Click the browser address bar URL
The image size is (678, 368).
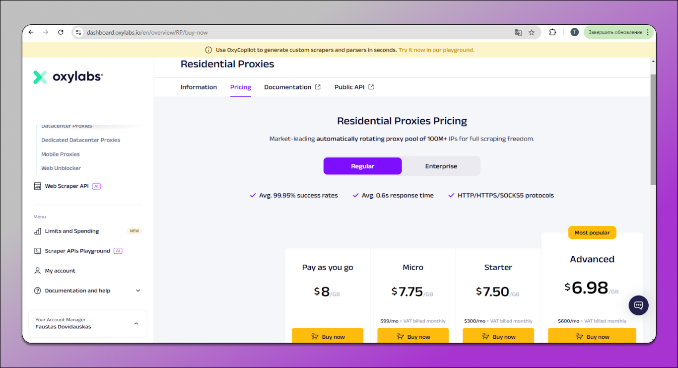147,32
